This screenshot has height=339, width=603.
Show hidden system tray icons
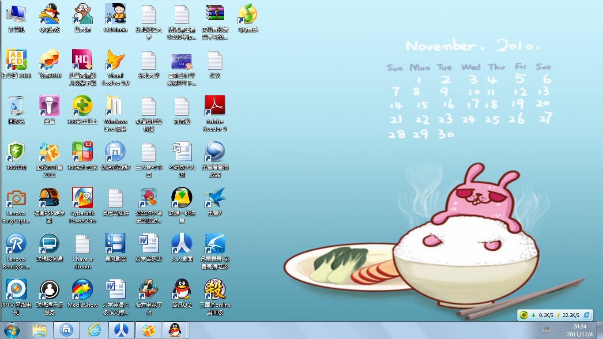click(x=559, y=330)
